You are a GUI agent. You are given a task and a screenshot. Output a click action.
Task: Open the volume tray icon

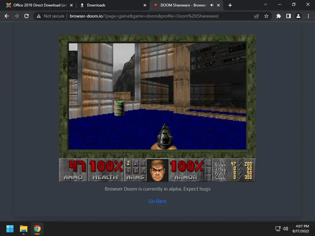pos(285,229)
